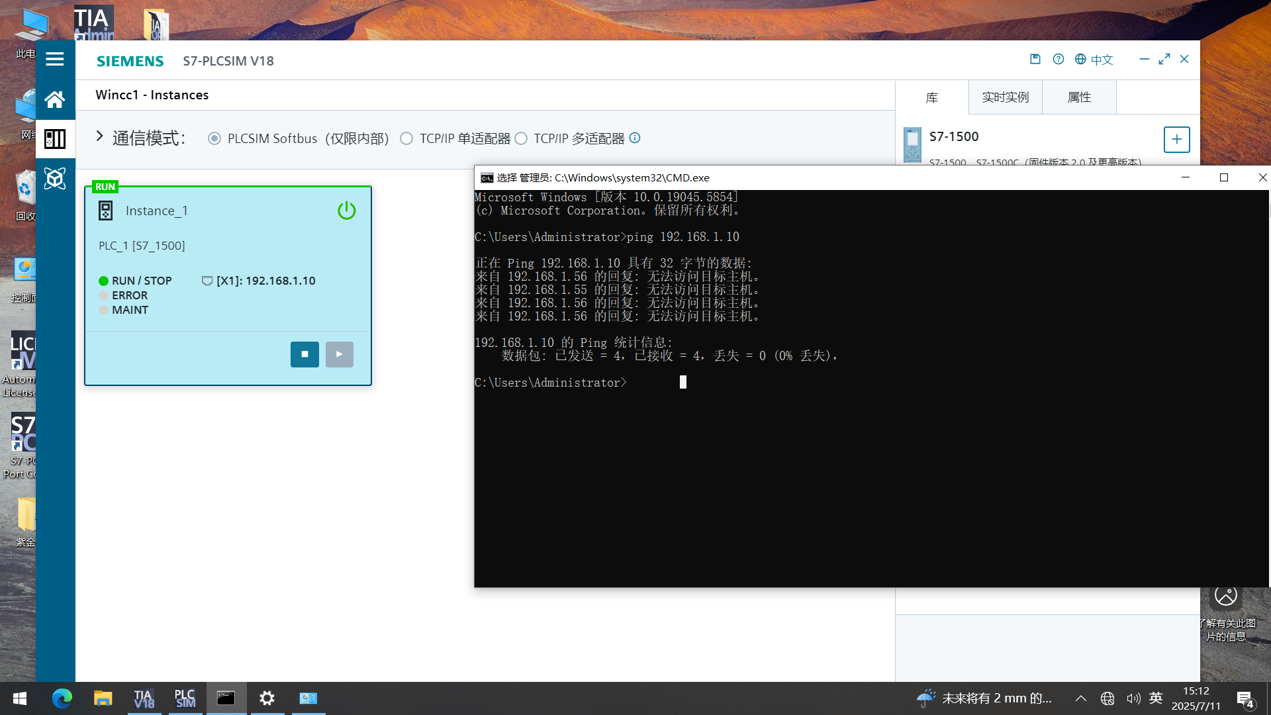Screen dimensions: 1271x715
Task: Switch to the 实时实例 tab
Action: coord(1005,97)
